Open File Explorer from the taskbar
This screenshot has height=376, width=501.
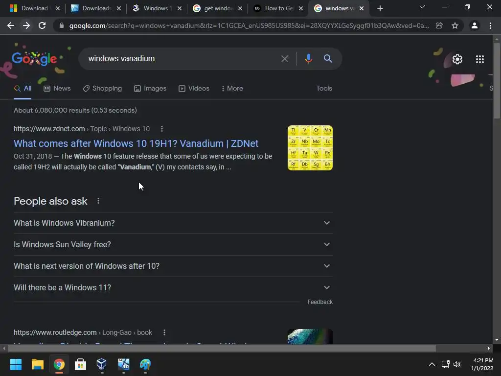tap(37, 364)
